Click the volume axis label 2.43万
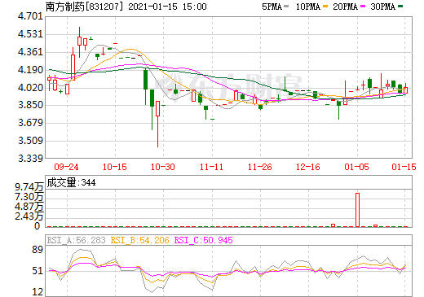The height and width of the screenshot is (297, 424). [29, 216]
